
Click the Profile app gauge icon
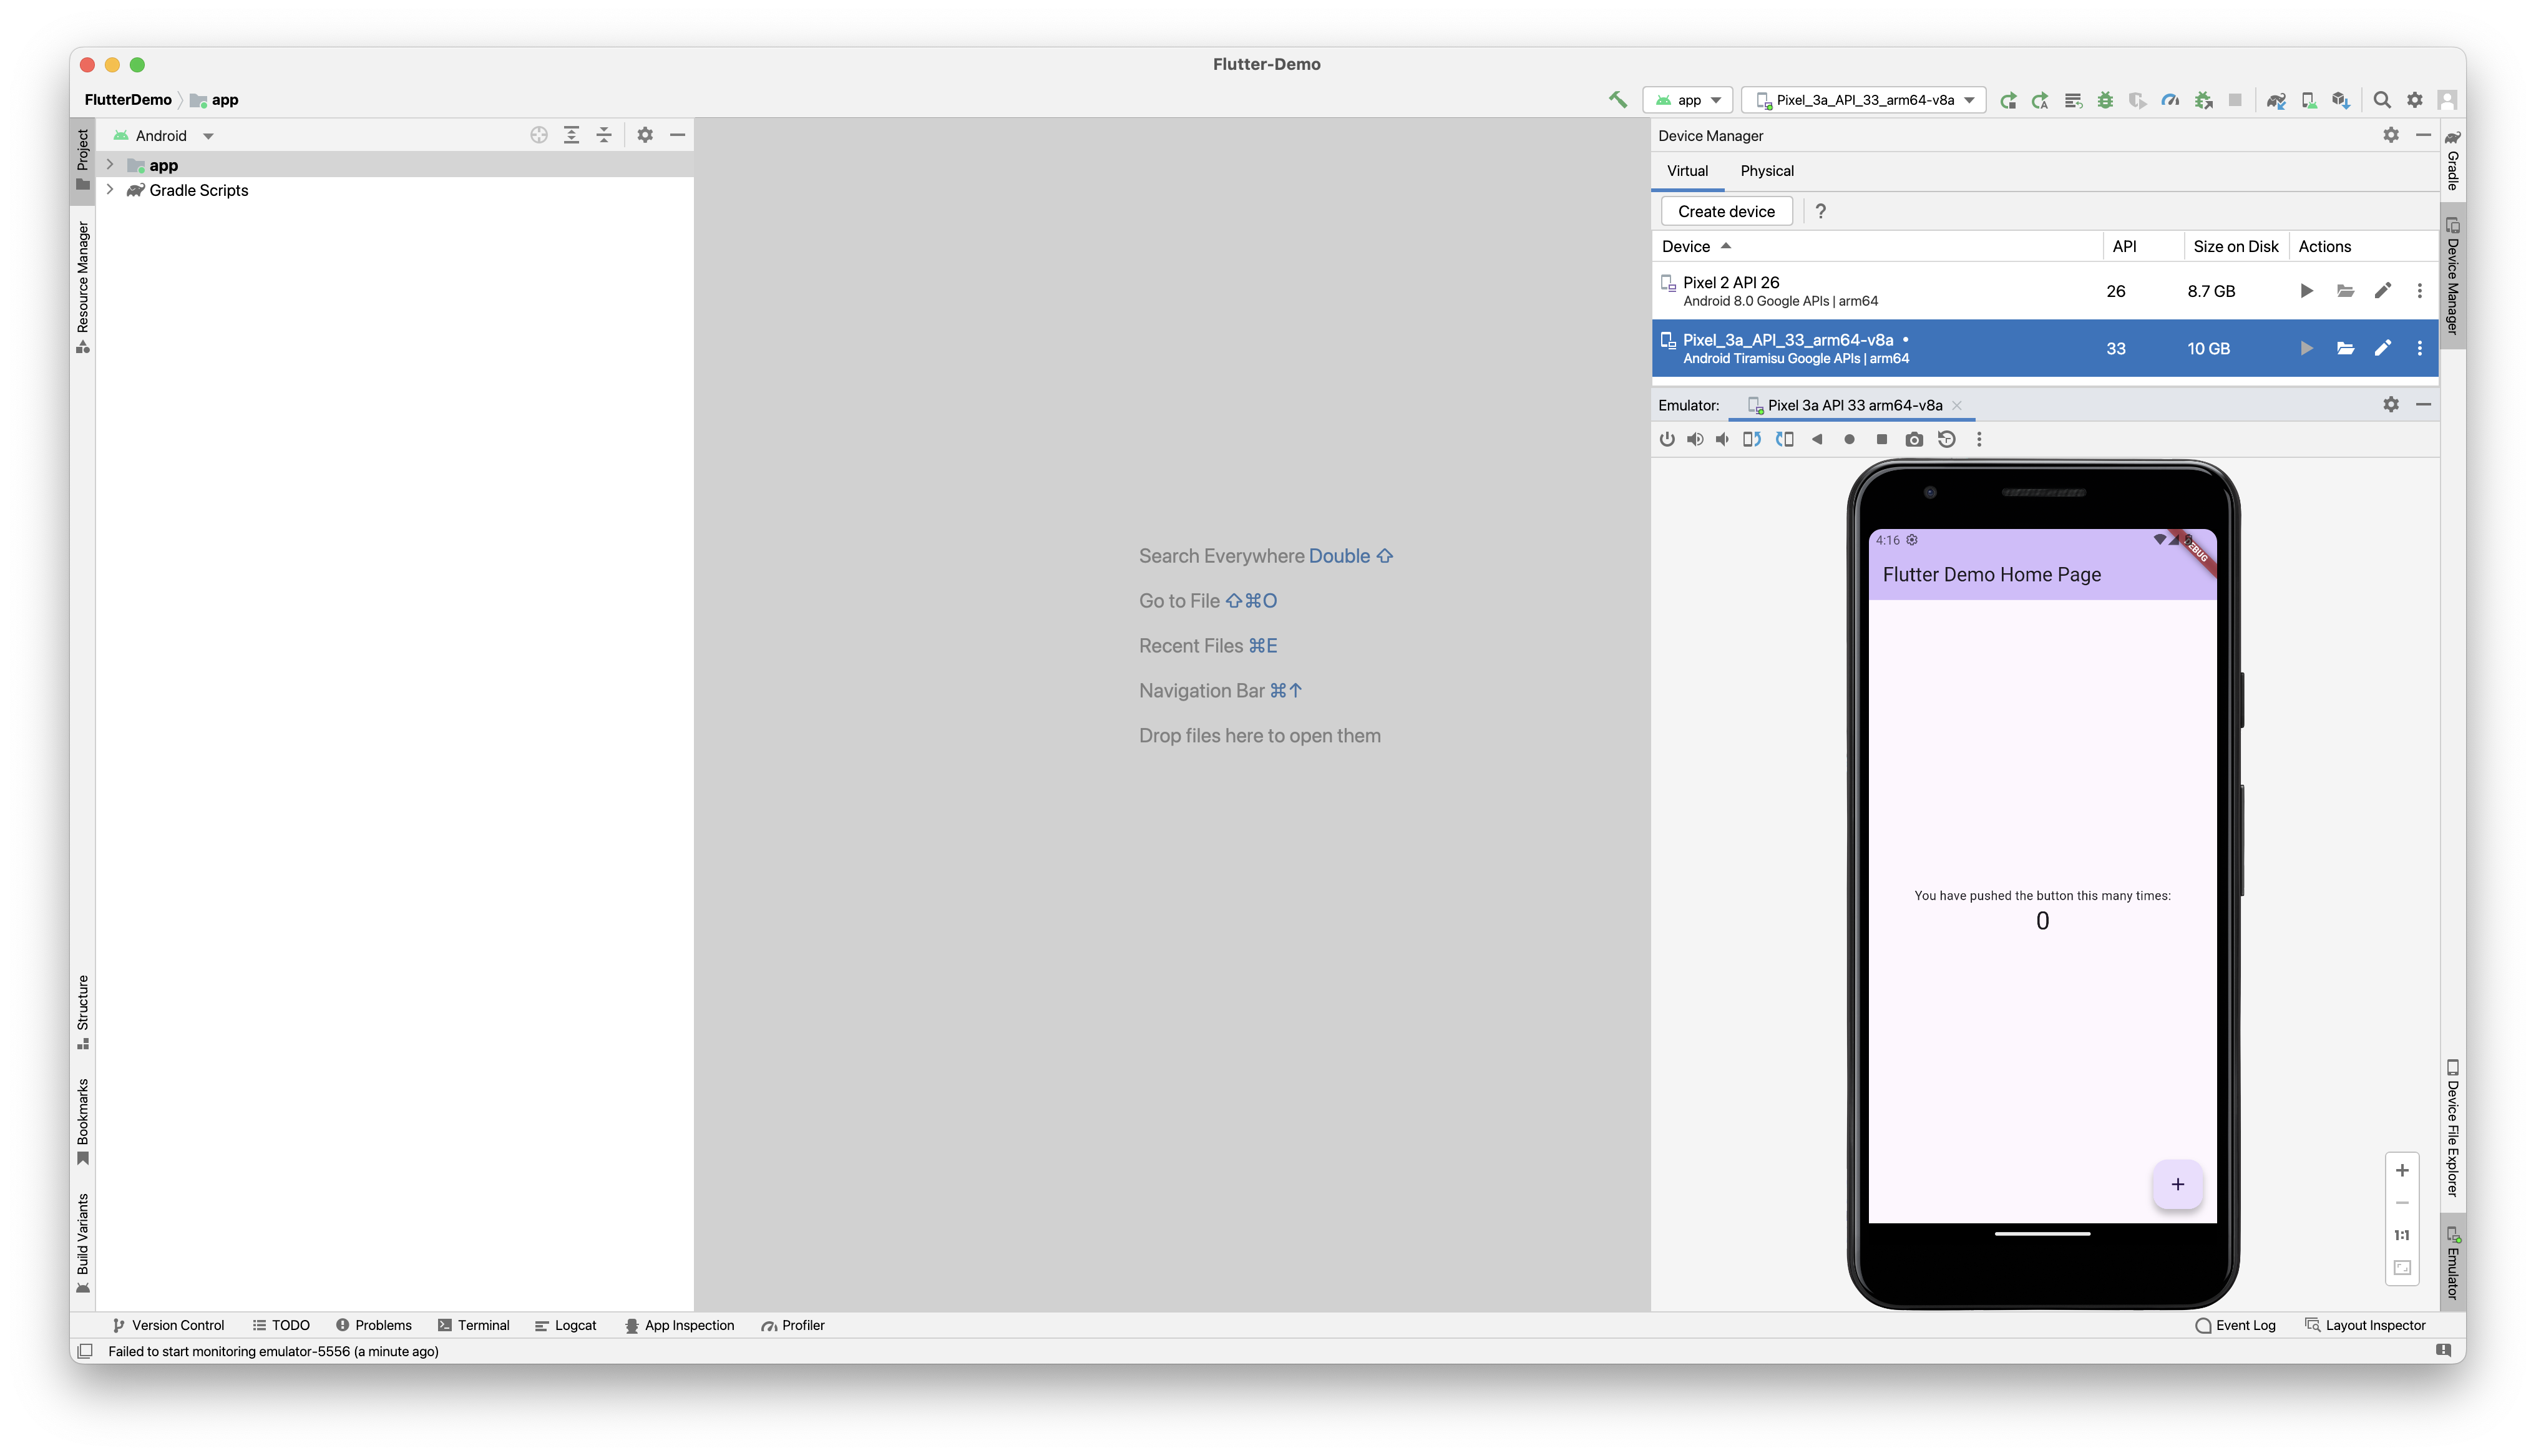pos(2170,100)
